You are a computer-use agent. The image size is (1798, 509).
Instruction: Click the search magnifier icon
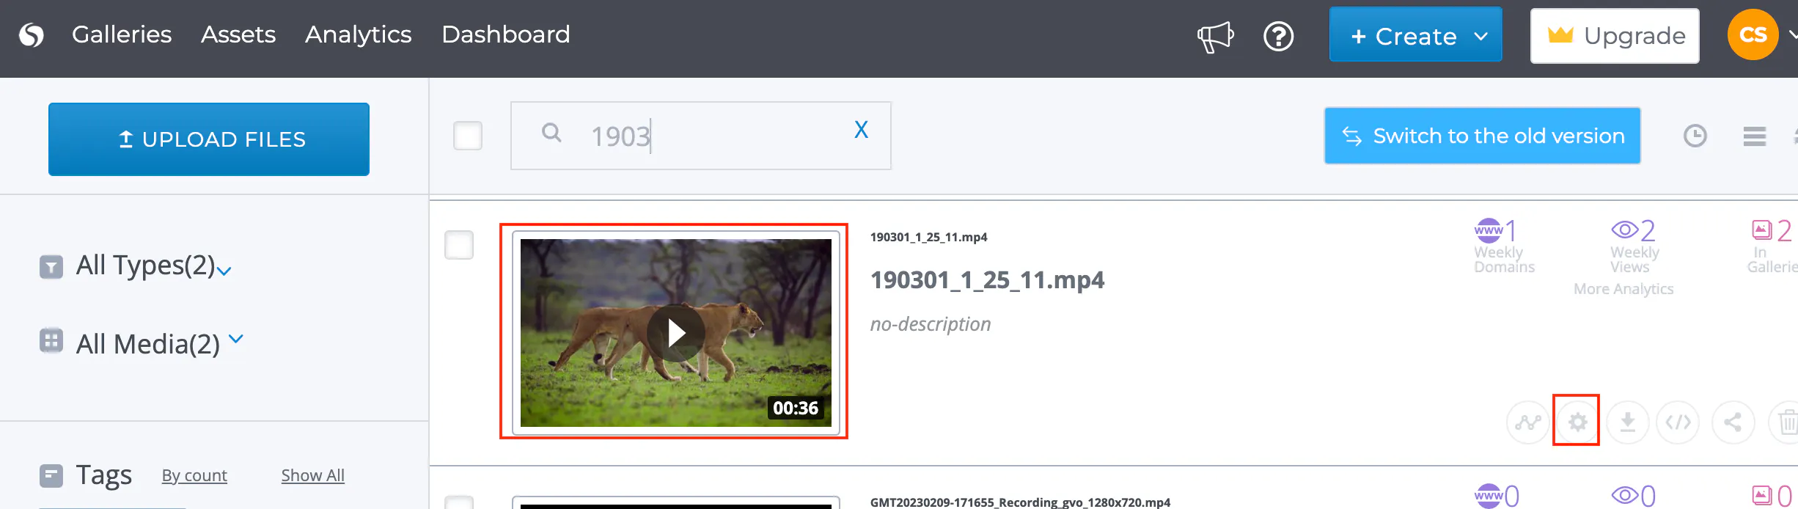tap(551, 133)
